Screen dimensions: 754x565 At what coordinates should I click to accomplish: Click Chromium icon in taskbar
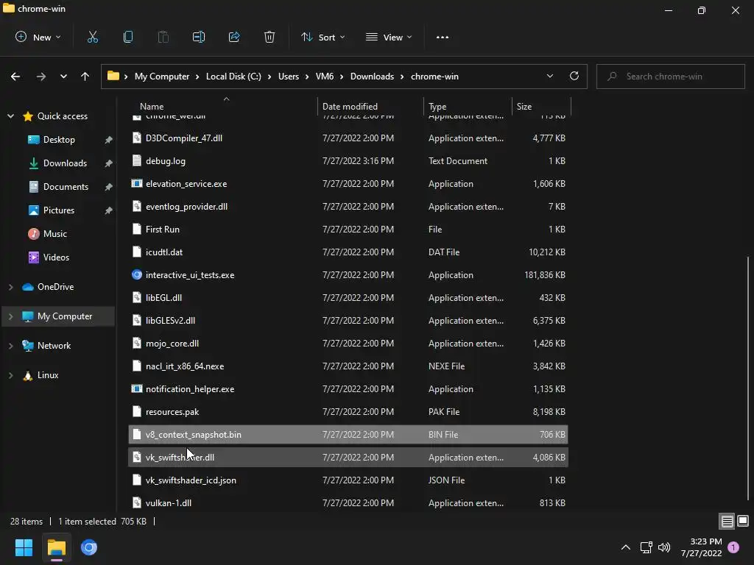point(89,547)
